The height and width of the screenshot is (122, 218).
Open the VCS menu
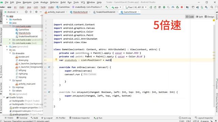coord(83,2)
